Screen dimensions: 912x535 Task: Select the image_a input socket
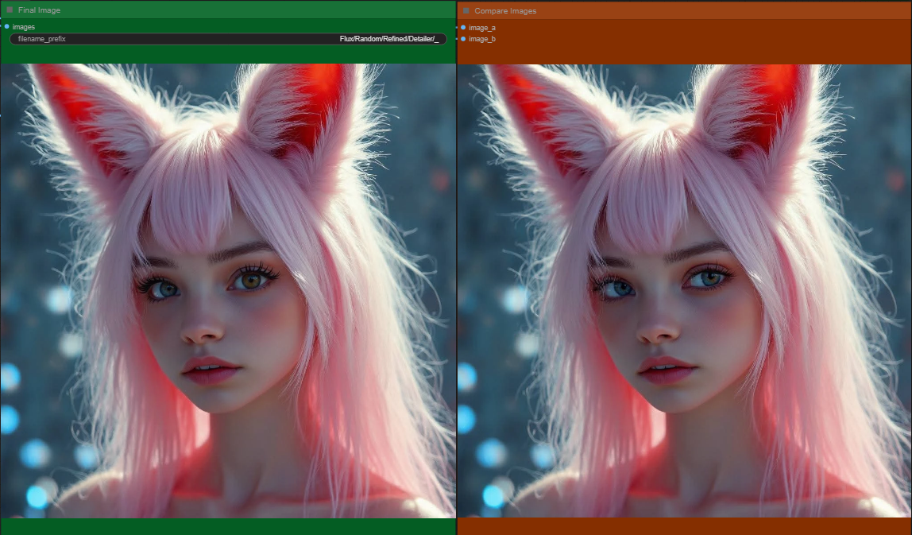(463, 27)
